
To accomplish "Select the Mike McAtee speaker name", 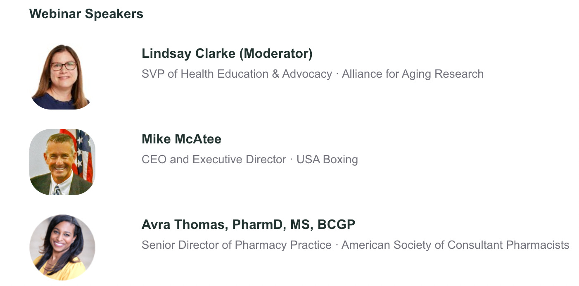I will 181,139.
